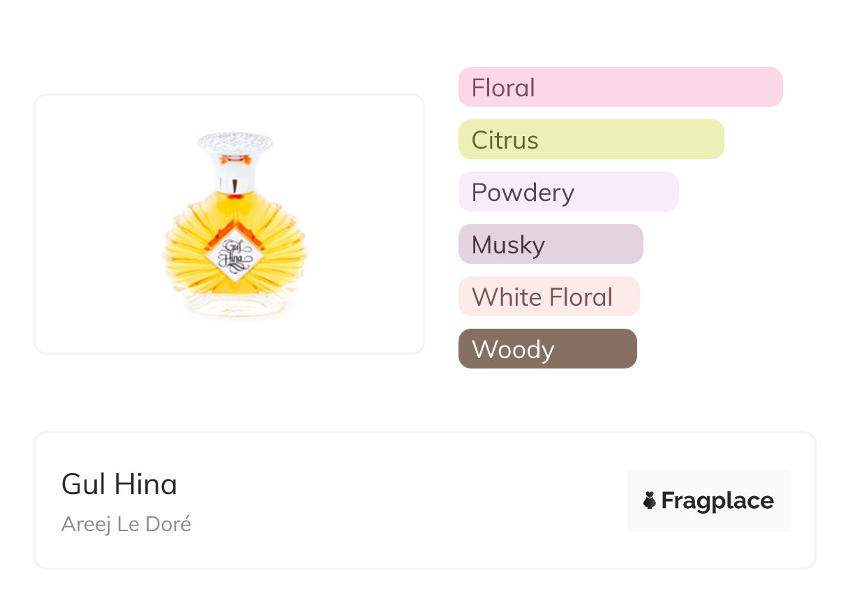850x603 pixels.
Task: Click the diamond Gul Hina label on bottle
Action: tap(234, 255)
